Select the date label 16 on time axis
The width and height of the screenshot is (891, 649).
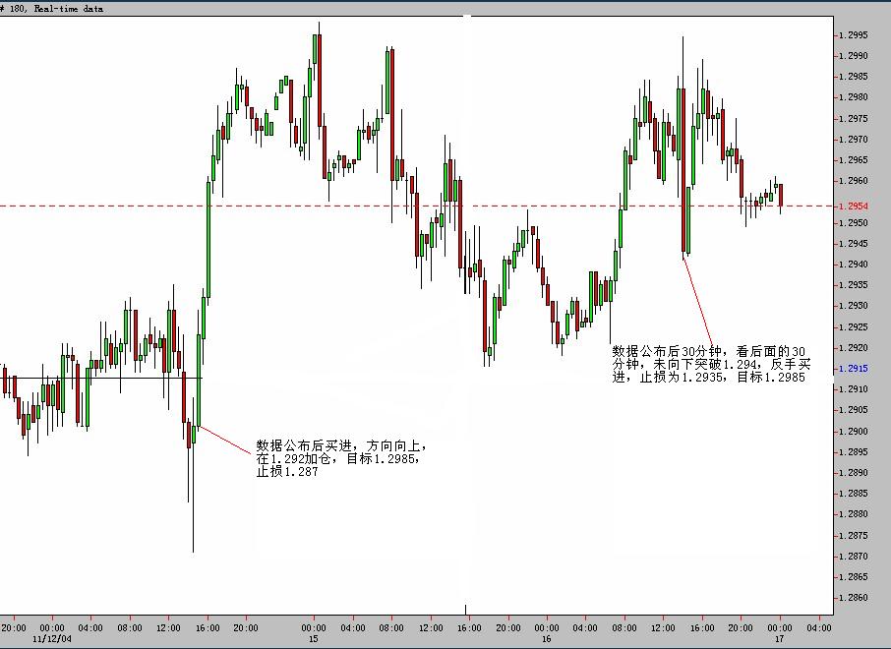tap(547, 639)
